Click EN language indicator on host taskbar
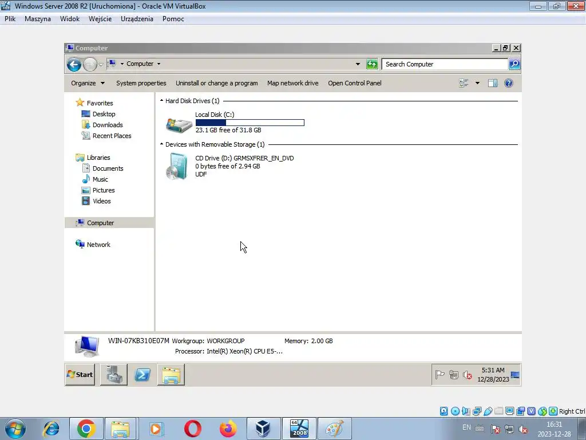Viewport: 586px width, 440px height. 466,427
